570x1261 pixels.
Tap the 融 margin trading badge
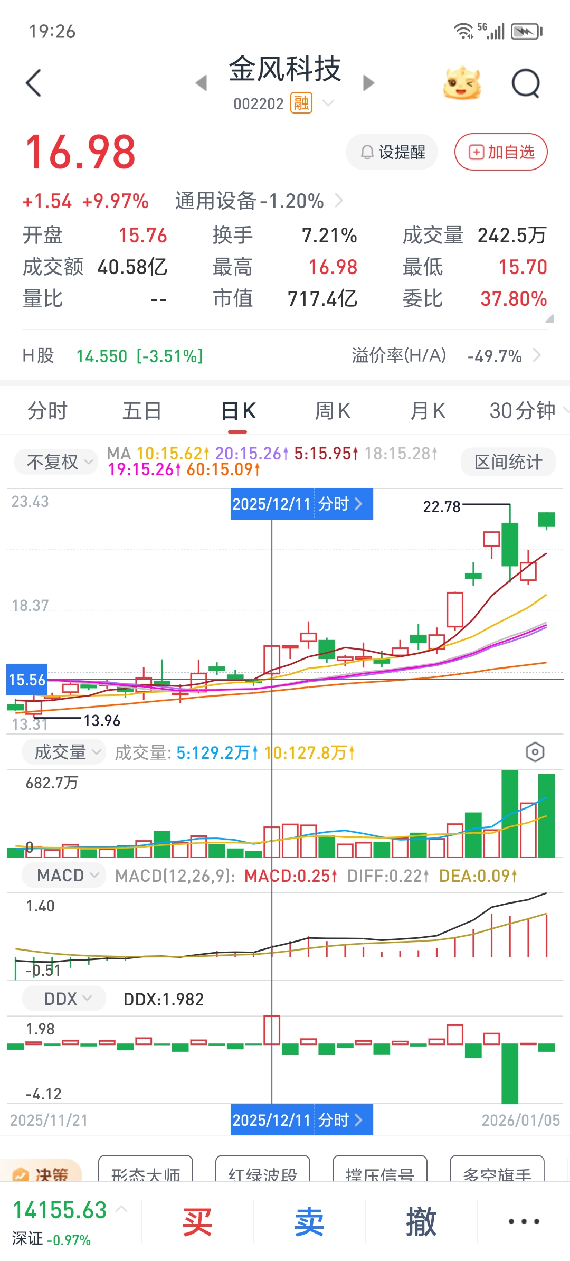[x=301, y=103]
